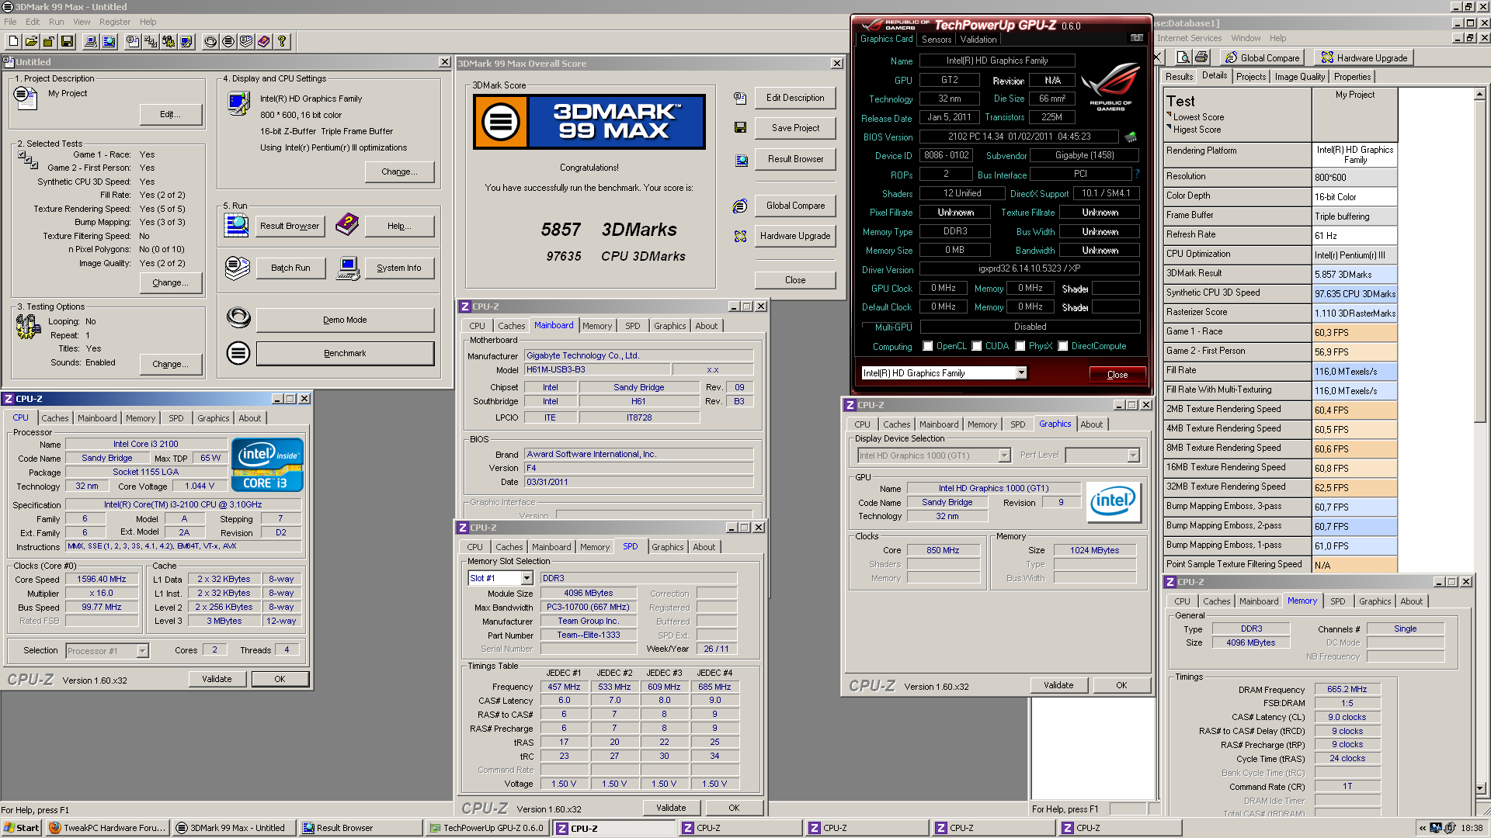Toggle the OpenCL checkbox in GPU-Z

[x=927, y=346]
